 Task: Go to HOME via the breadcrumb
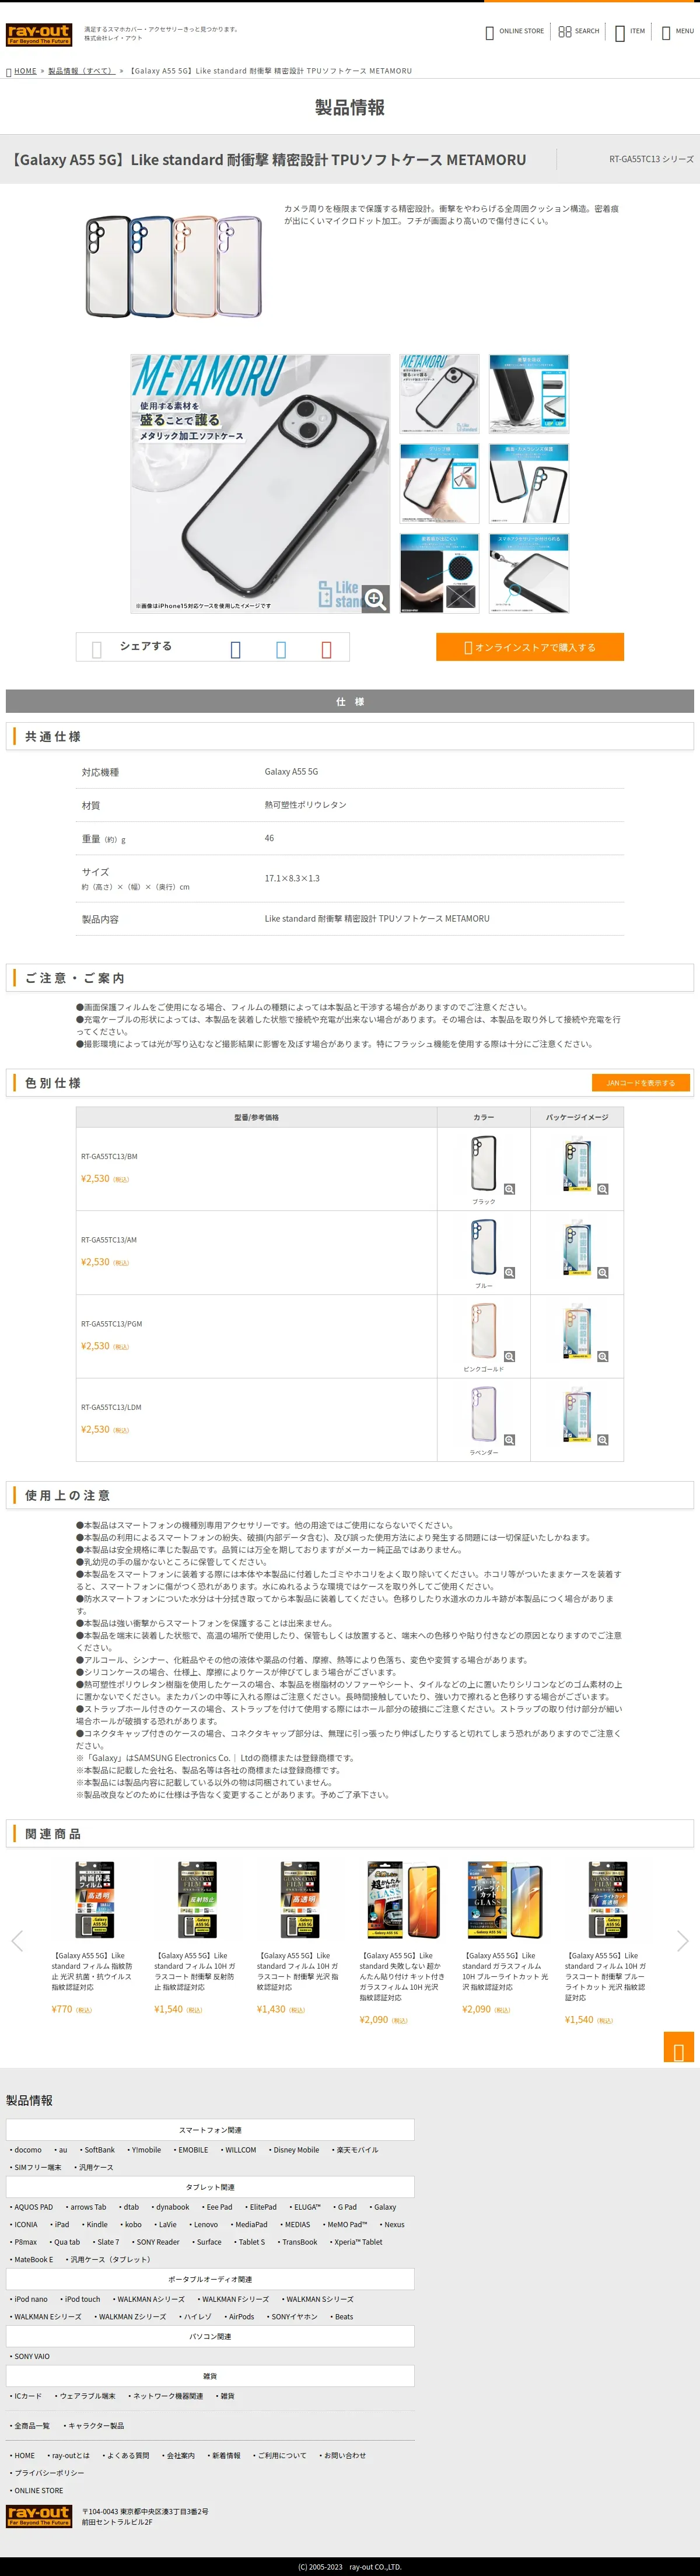point(25,71)
